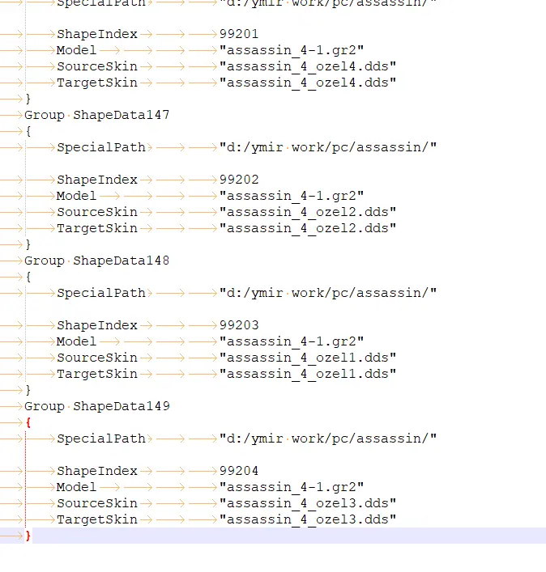
Task: Click the closing brace above Group ShapeData147
Action: (28, 99)
